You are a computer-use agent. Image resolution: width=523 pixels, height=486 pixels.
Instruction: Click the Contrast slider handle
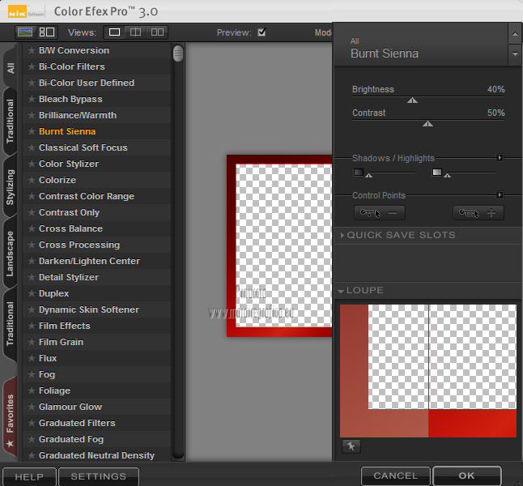pyautogui.click(x=427, y=124)
